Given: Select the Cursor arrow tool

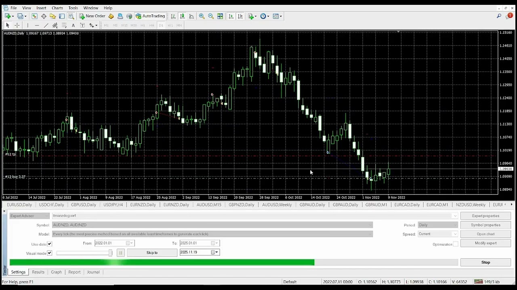Looking at the screenshot, I should click(7, 25).
